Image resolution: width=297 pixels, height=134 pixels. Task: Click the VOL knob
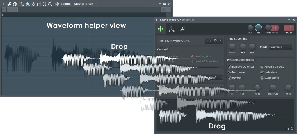pos(258,28)
